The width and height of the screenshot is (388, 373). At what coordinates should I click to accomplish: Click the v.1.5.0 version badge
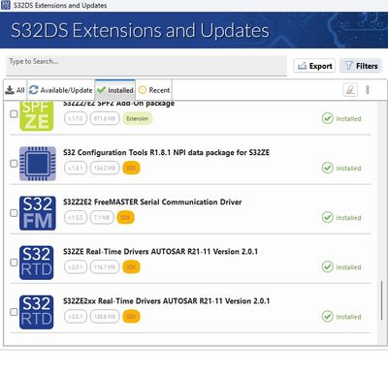pyautogui.click(x=76, y=217)
